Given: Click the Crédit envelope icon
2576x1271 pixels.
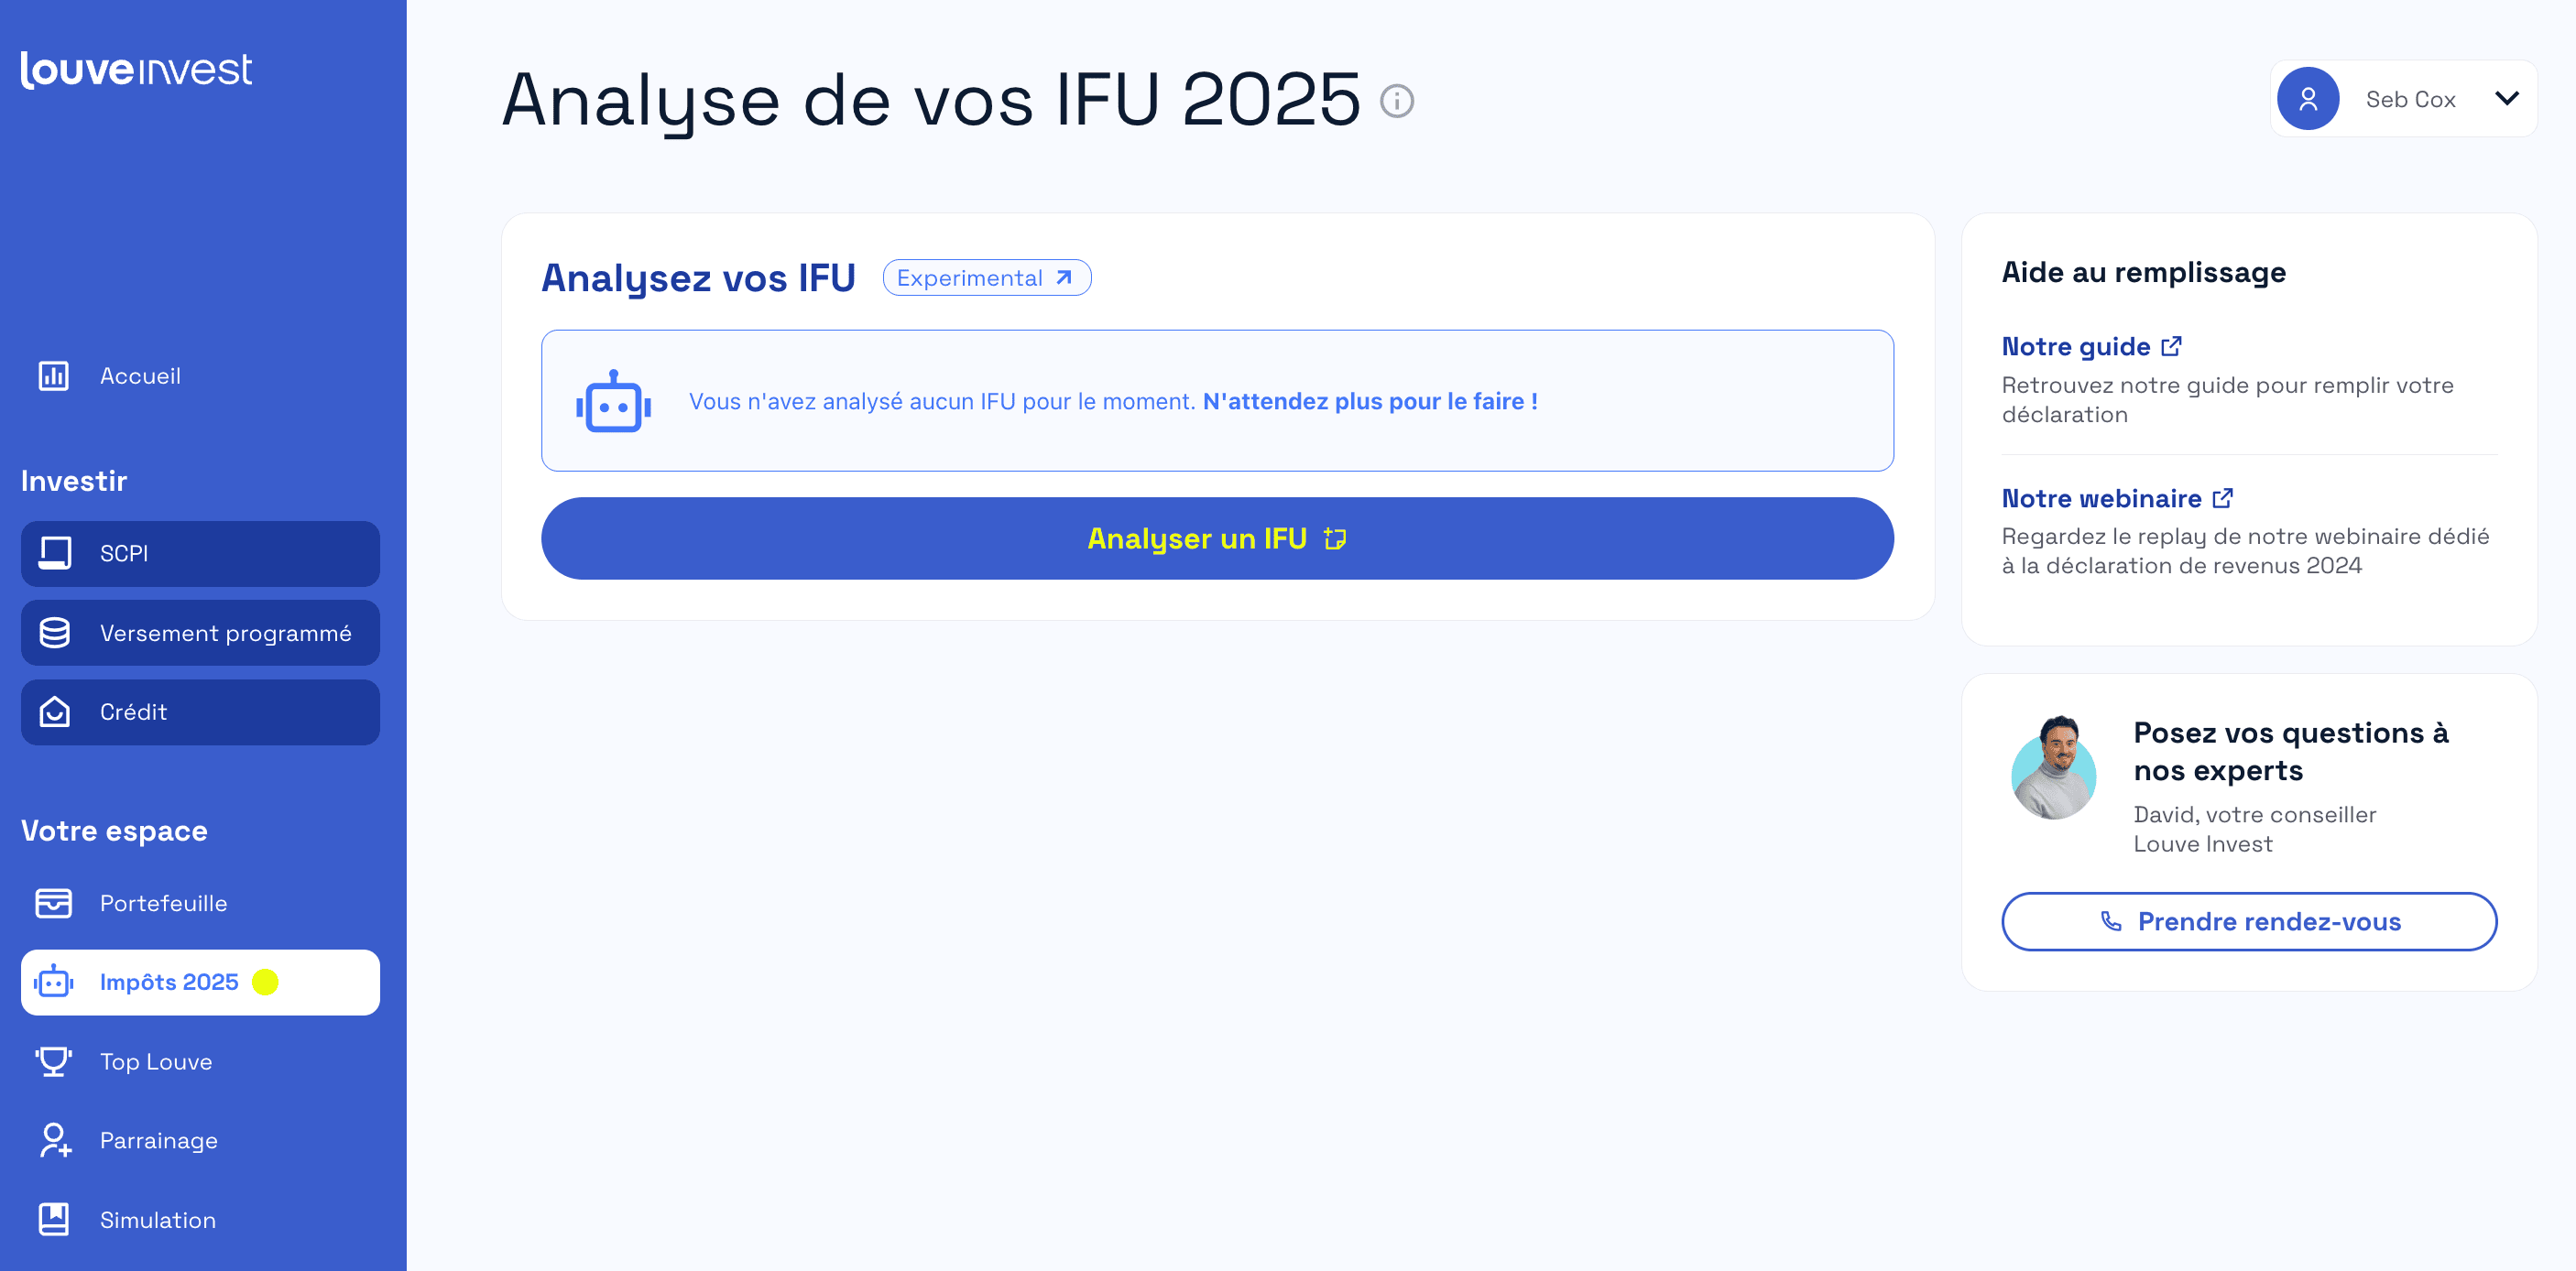Looking at the screenshot, I should click(55, 712).
